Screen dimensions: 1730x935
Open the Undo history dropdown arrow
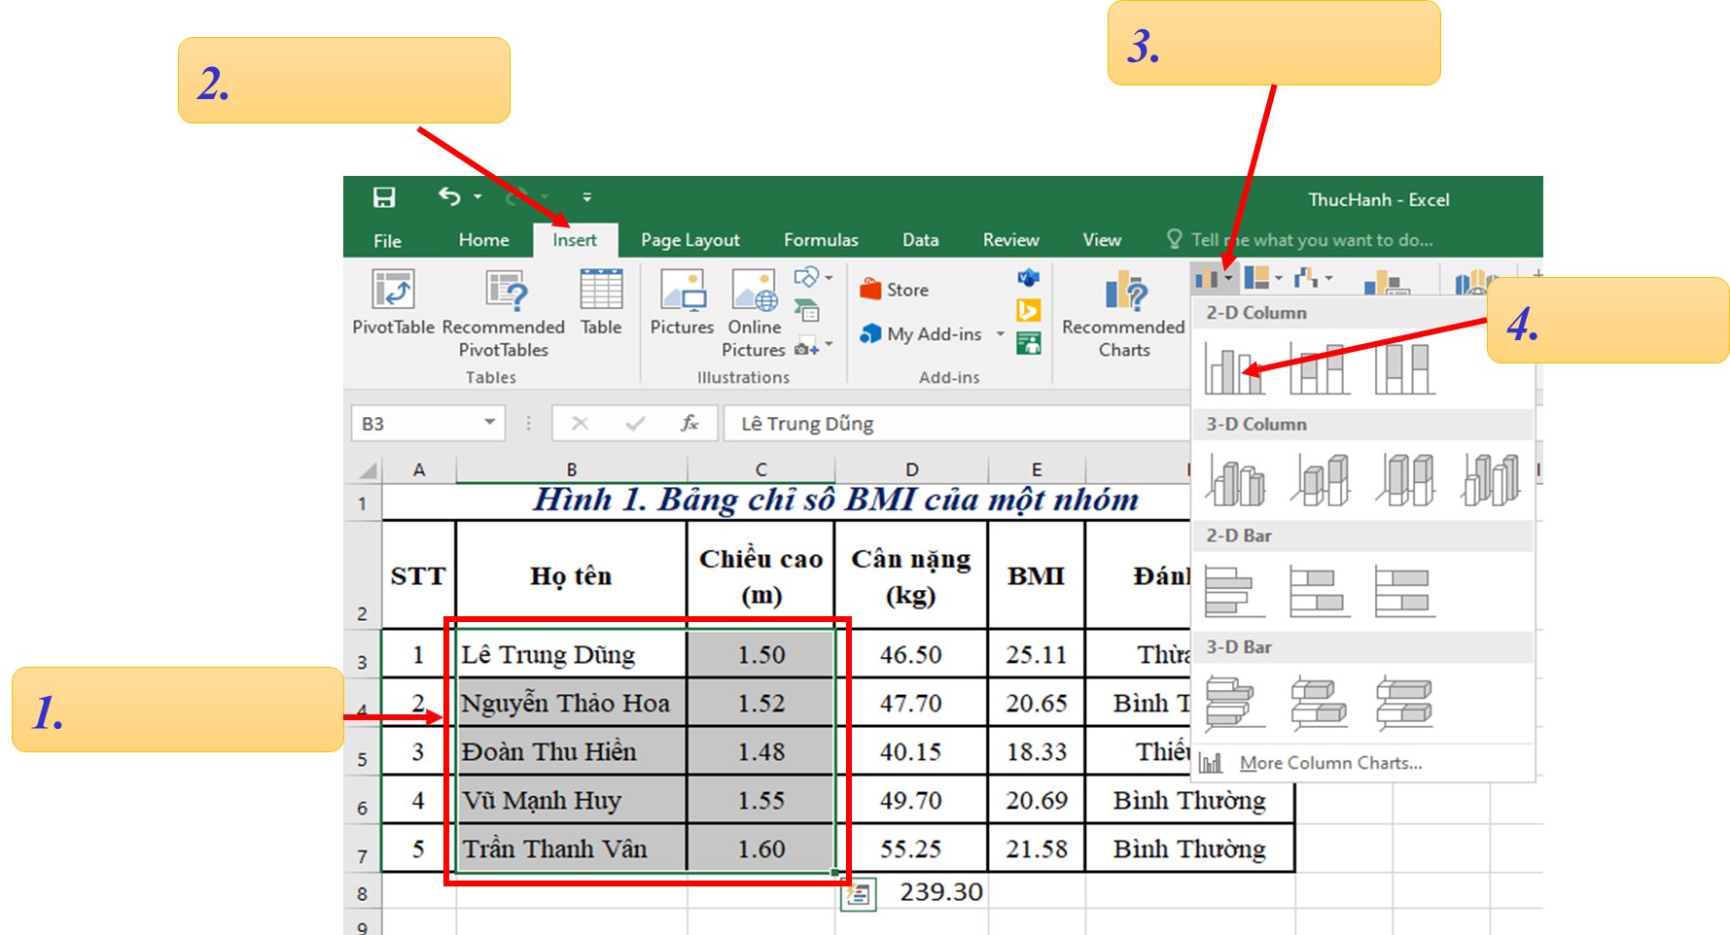477,197
